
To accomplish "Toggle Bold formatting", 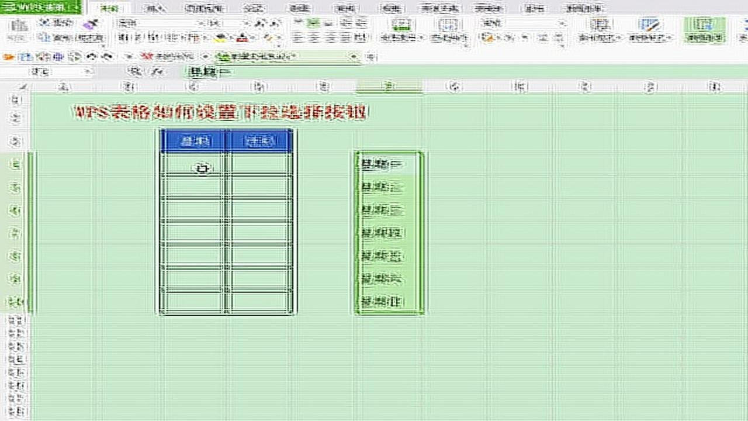I will coord(123,37).
